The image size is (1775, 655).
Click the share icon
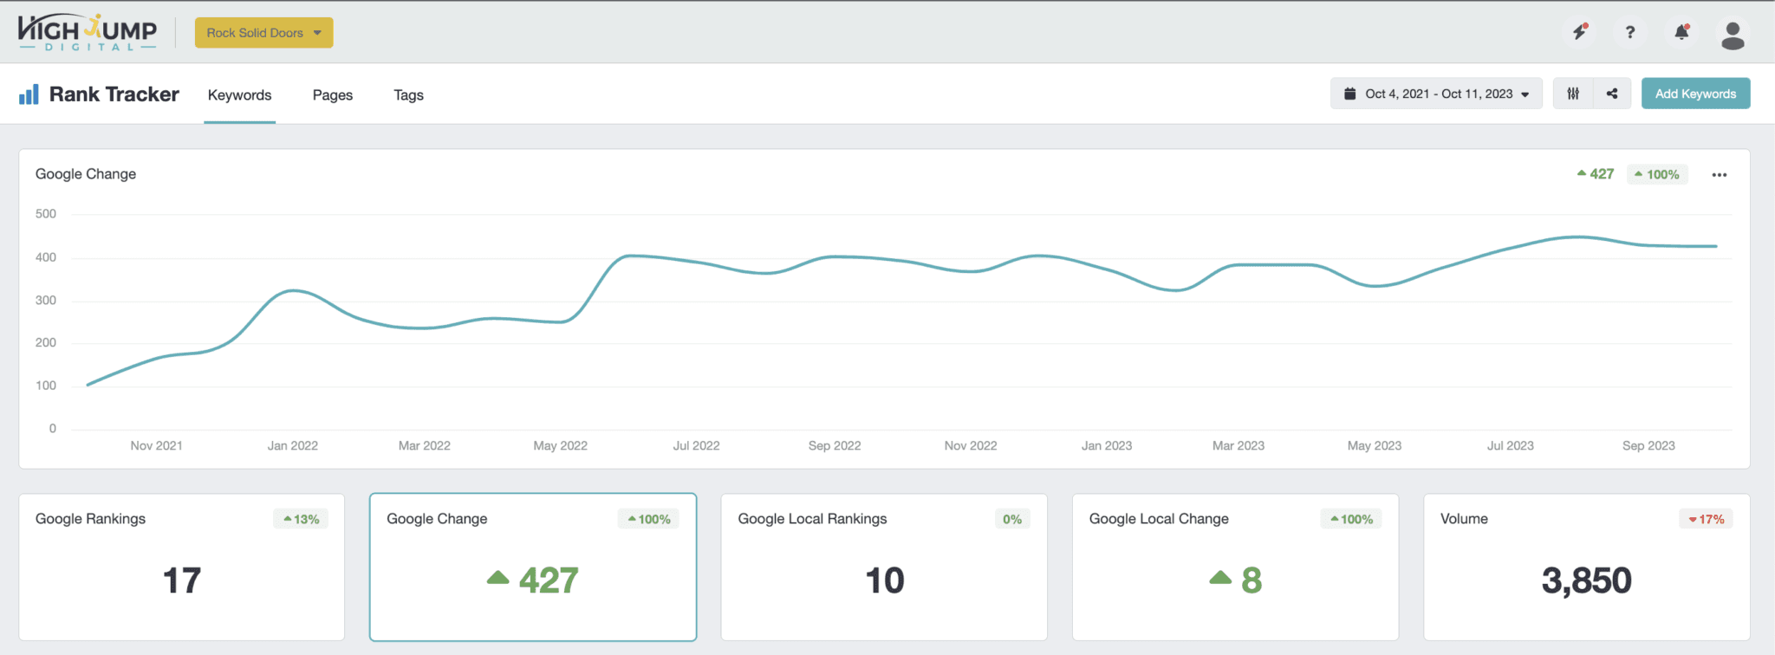pyautogui.click(x=1612, y=94)
